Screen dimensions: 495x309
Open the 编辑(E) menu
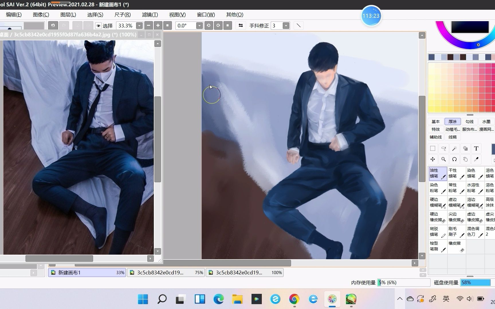(14, 15)
